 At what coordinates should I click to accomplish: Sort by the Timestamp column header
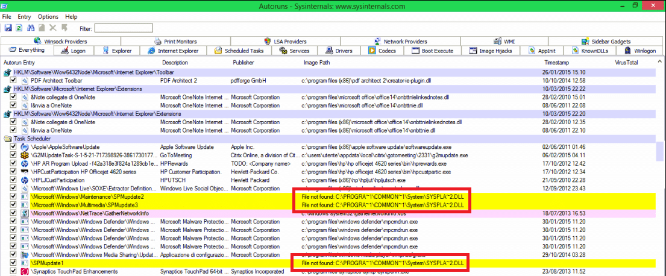[558, 63]
